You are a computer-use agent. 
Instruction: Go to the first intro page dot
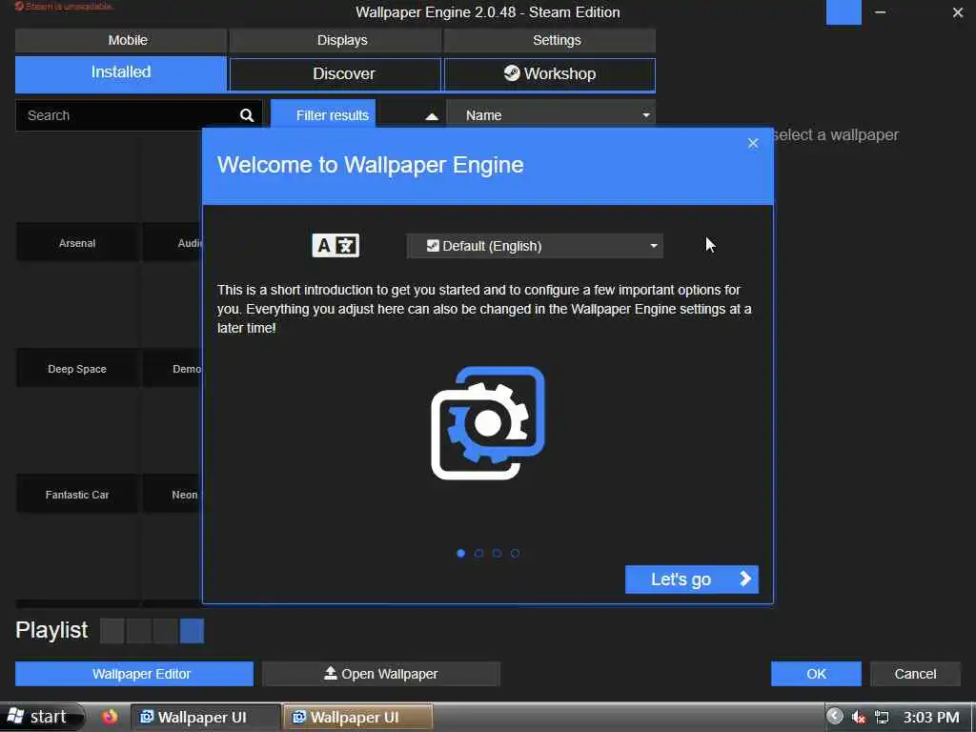460,553
